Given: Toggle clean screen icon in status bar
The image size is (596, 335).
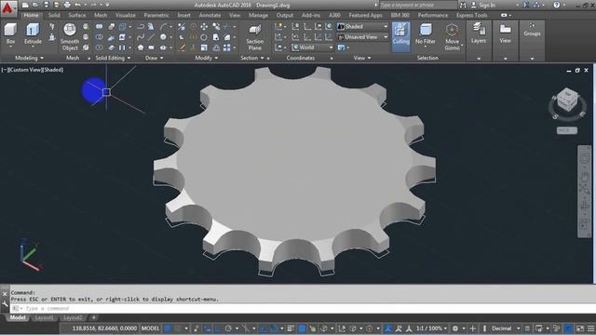Looking at the screenshot, I should pyautogui.click(x=580, y=328).
